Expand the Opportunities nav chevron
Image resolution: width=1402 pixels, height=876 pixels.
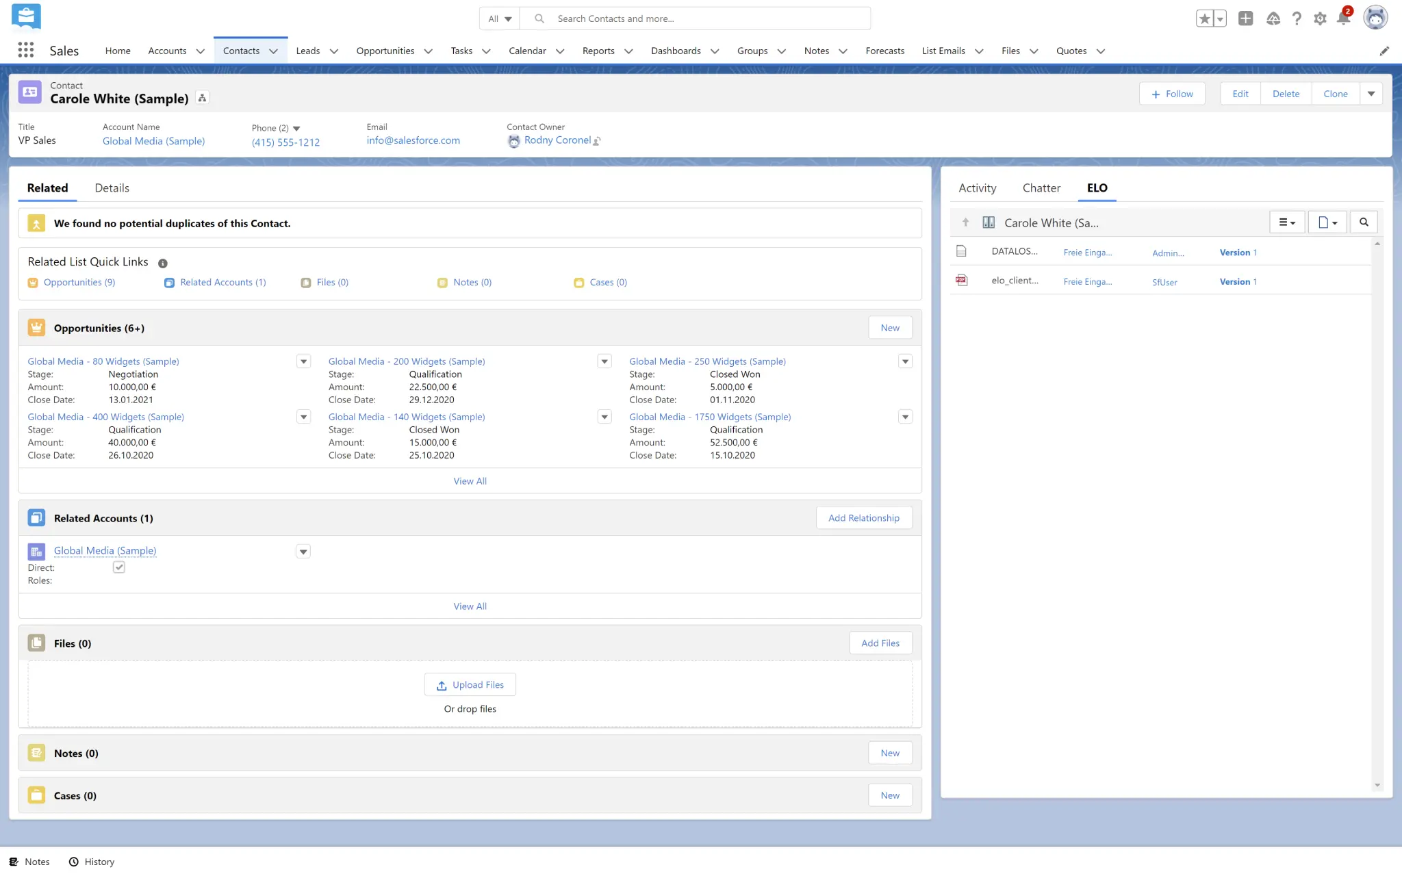click(429, 51)
